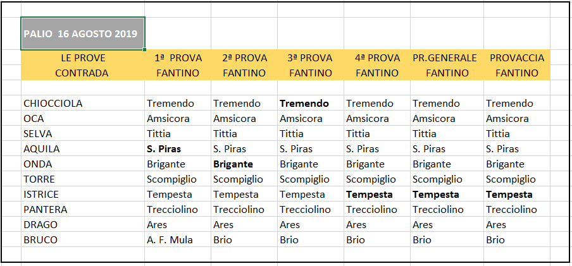
Task: Select the PROVACCIA header cell
Action: 517,57
